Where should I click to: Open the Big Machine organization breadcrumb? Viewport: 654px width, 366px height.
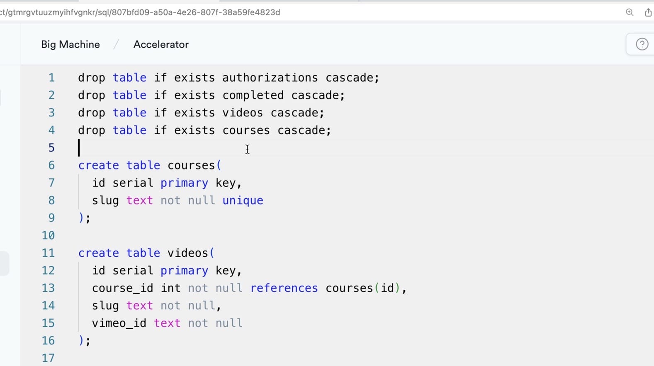point(71,44)
